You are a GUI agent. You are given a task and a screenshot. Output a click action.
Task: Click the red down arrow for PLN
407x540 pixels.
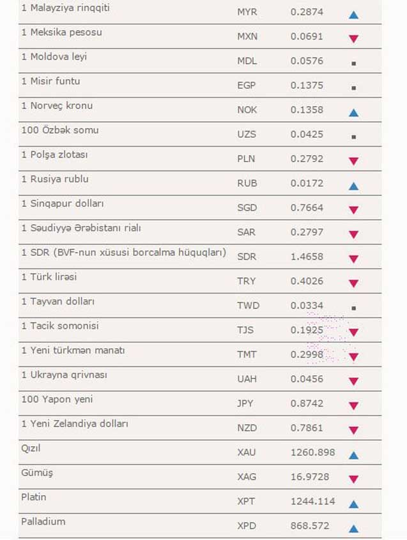pyautogui.click(x=353, y=161)
